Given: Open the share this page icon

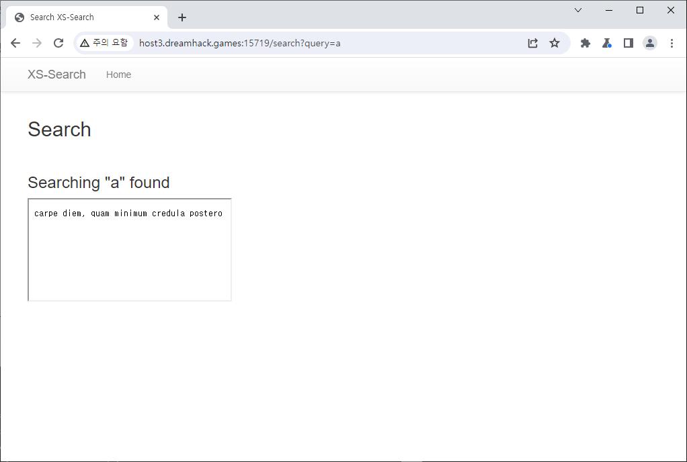Looking at the screenshot, I should tap(532, 43).
